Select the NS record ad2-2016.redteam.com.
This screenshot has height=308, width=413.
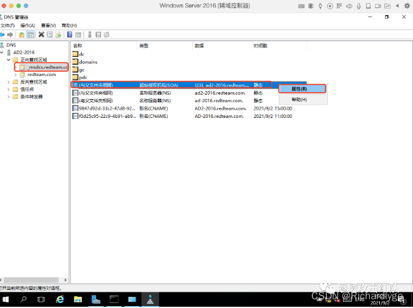coord(189,93)
